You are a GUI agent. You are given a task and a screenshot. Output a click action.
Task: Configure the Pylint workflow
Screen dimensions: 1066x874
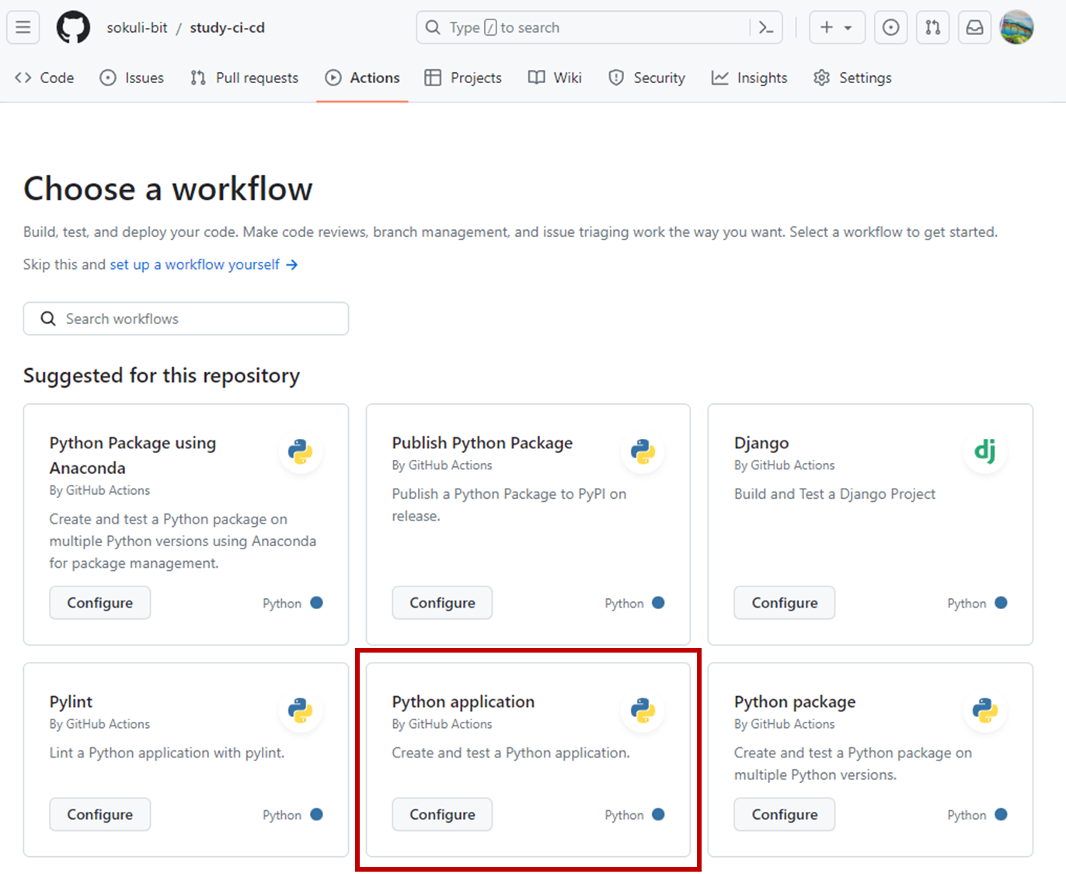coord(99,814)
